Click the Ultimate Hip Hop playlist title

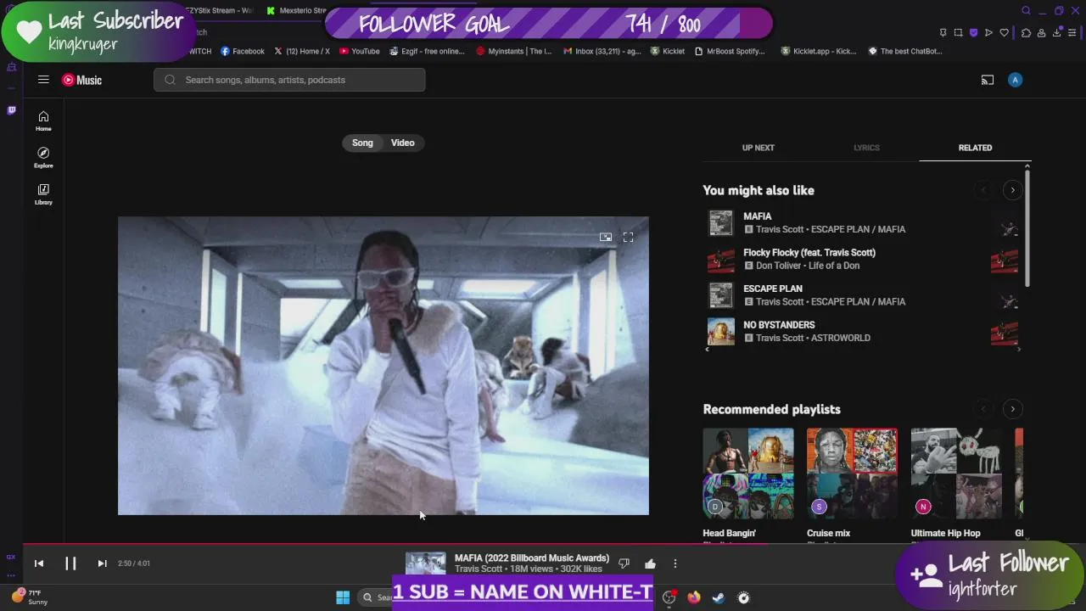click(945, 533)
